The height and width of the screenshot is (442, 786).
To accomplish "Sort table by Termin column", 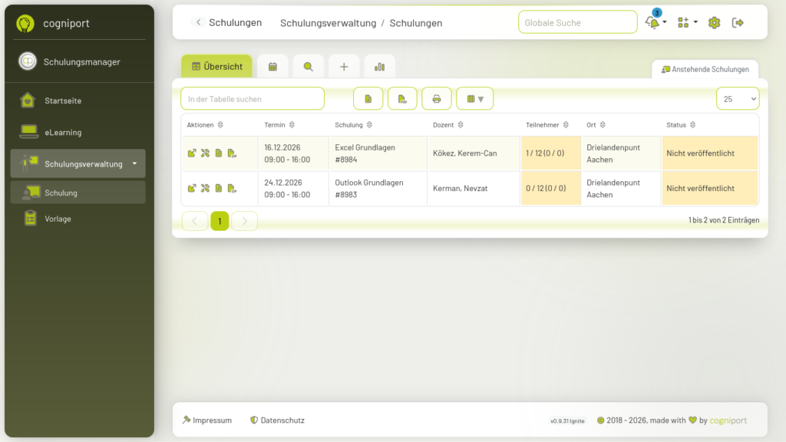I will point(279,125).
